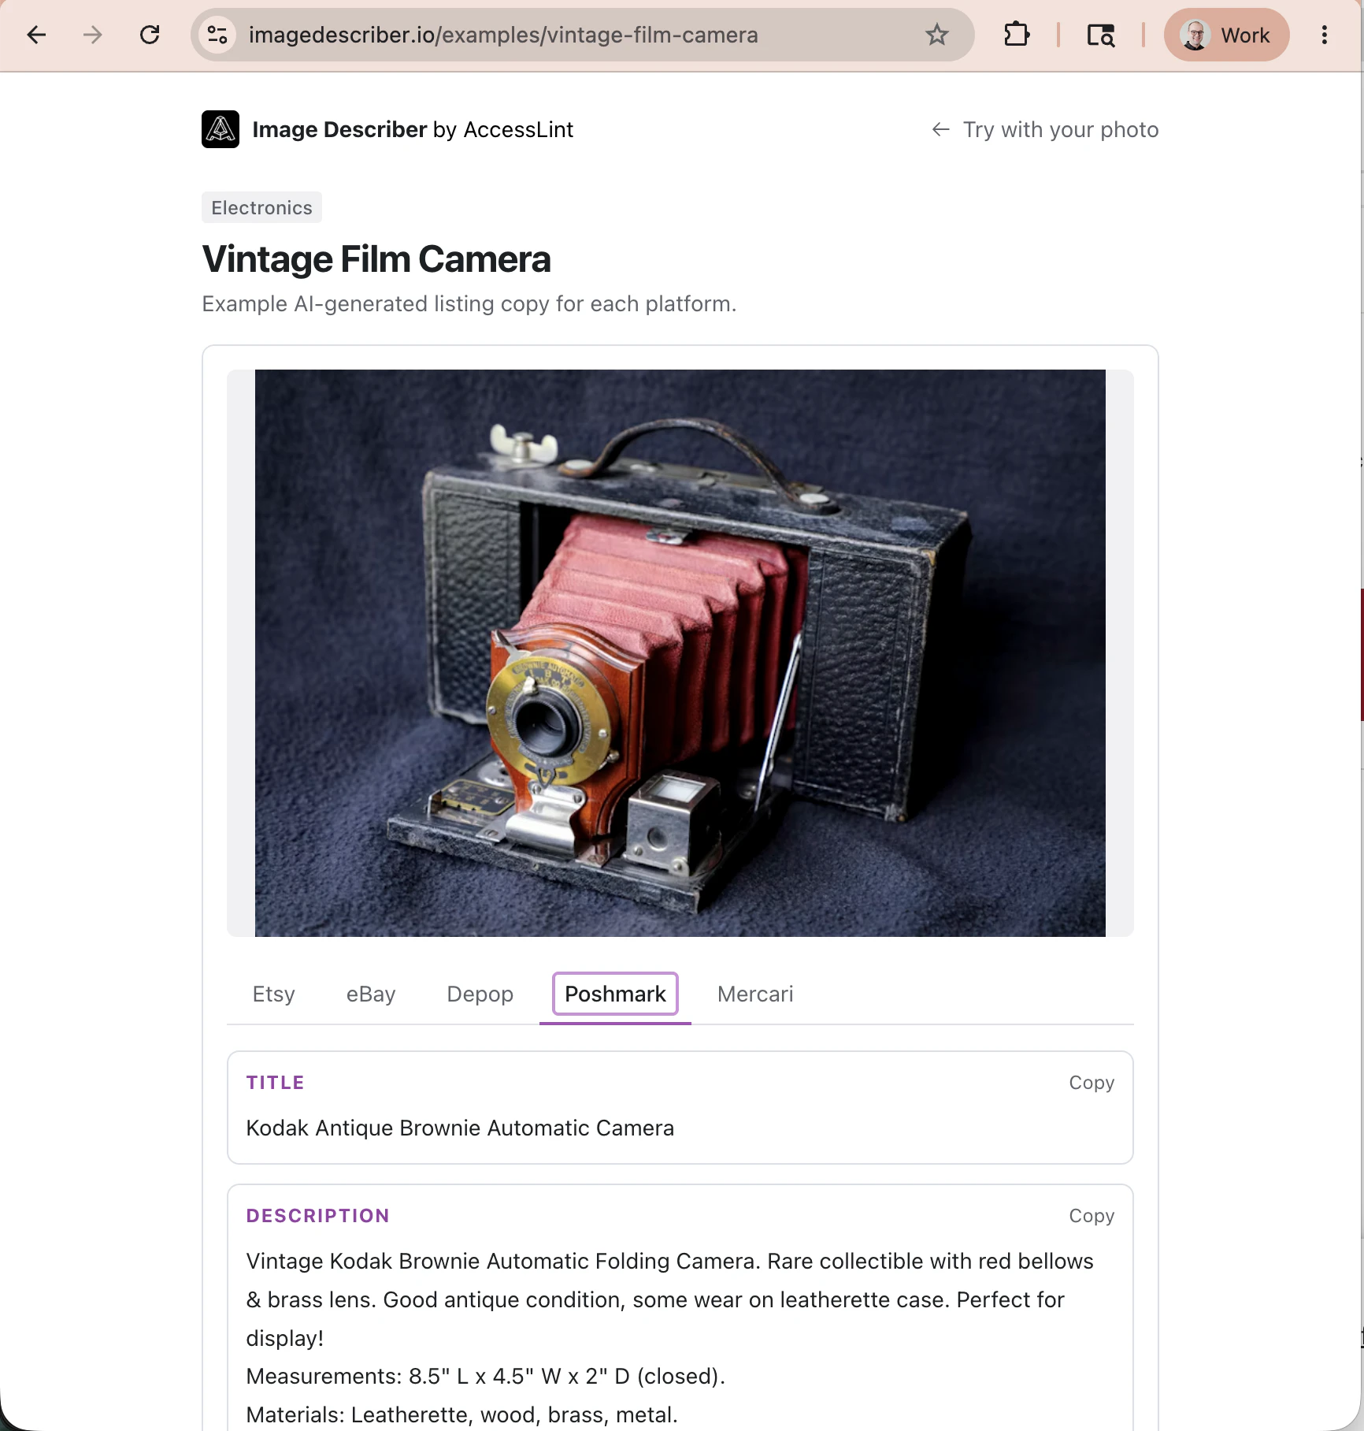Click the AccessLint logo icon
Screen dimensions: 1364x1431
tap(221, 129)
